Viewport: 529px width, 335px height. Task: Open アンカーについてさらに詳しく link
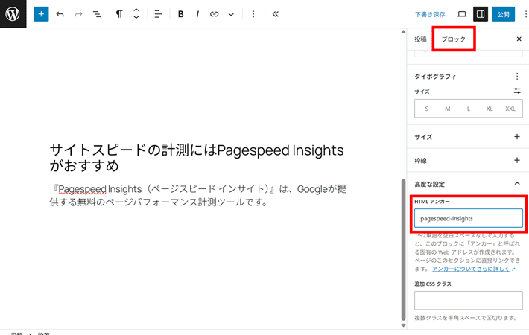tap(471, 269)
